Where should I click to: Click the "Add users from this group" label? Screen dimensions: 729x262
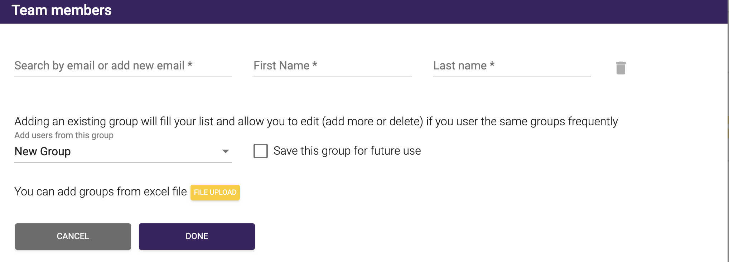coord(64,135)
